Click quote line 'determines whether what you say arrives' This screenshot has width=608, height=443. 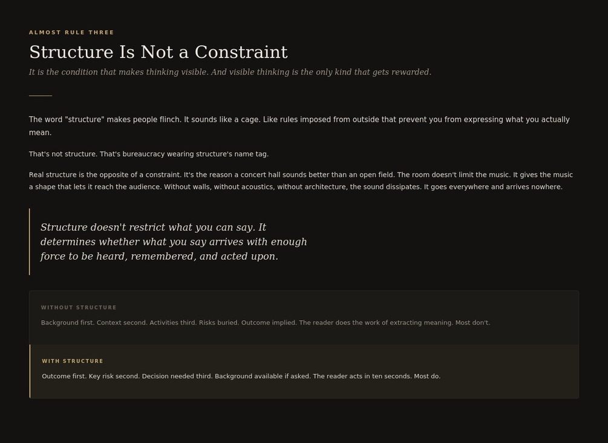174,242
